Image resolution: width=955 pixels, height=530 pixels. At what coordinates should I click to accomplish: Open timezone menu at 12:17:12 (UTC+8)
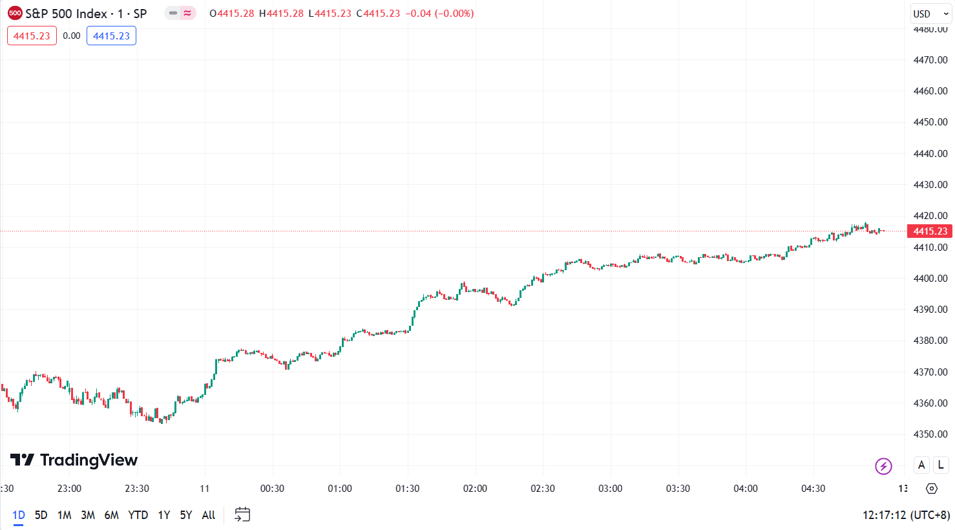pos(906,515)
